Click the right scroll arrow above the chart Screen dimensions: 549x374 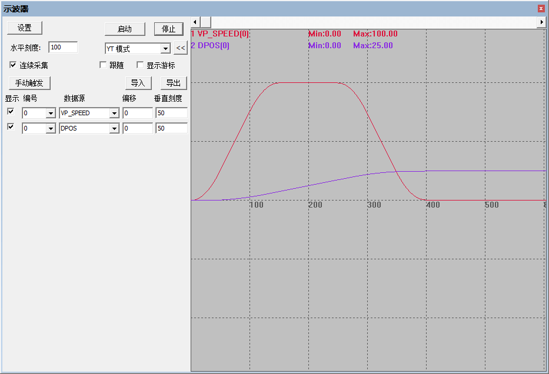click(x=543, y=21)
